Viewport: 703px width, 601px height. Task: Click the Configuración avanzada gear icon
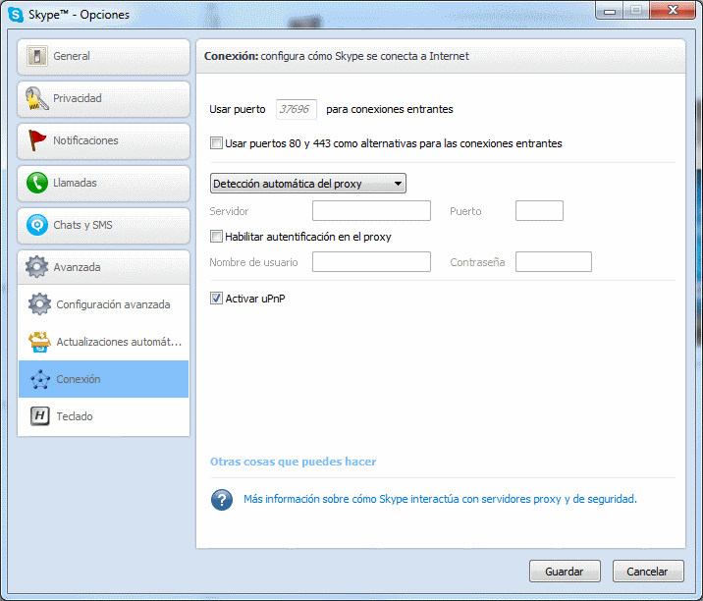pyautogui.click(x=39, y=304)
